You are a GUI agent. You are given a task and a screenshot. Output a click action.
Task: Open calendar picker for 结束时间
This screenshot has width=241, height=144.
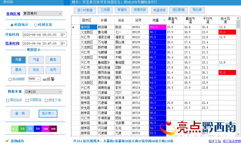[63, 43]
